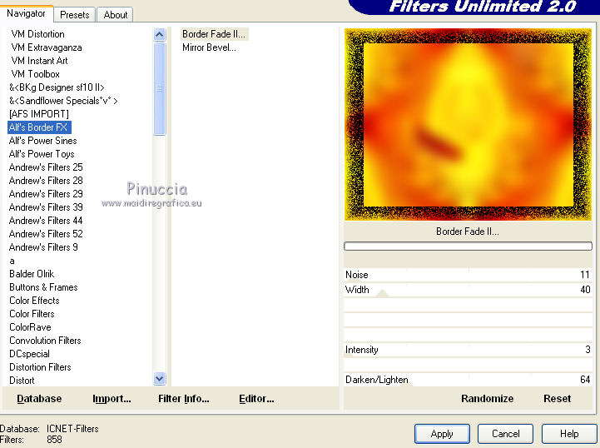Adjust the Width slider
The width and height of the screenshot is (600, 448).
tap(468, 290)
